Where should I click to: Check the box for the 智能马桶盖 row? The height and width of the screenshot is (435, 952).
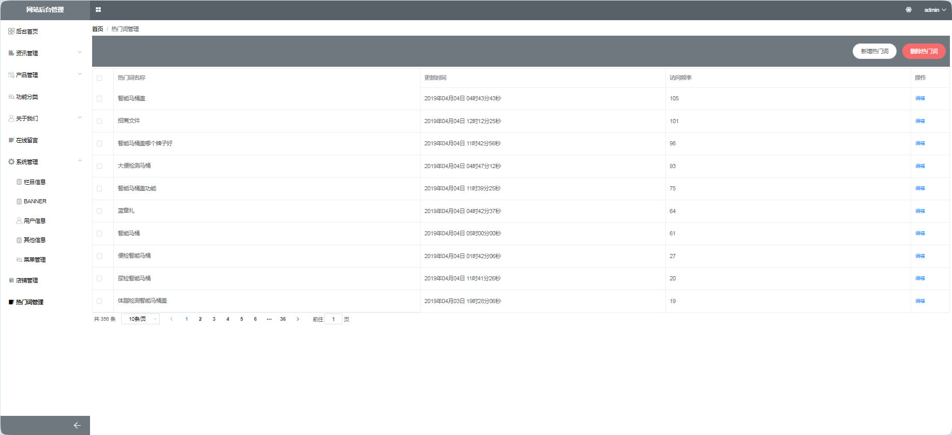[99, 98]
